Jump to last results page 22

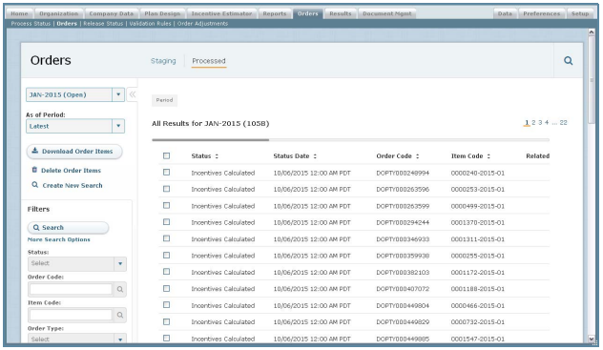[563, 123]
